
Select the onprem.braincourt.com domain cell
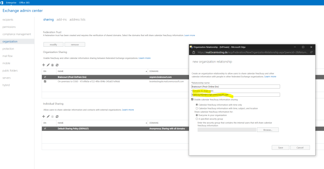(x=161, y=77)
